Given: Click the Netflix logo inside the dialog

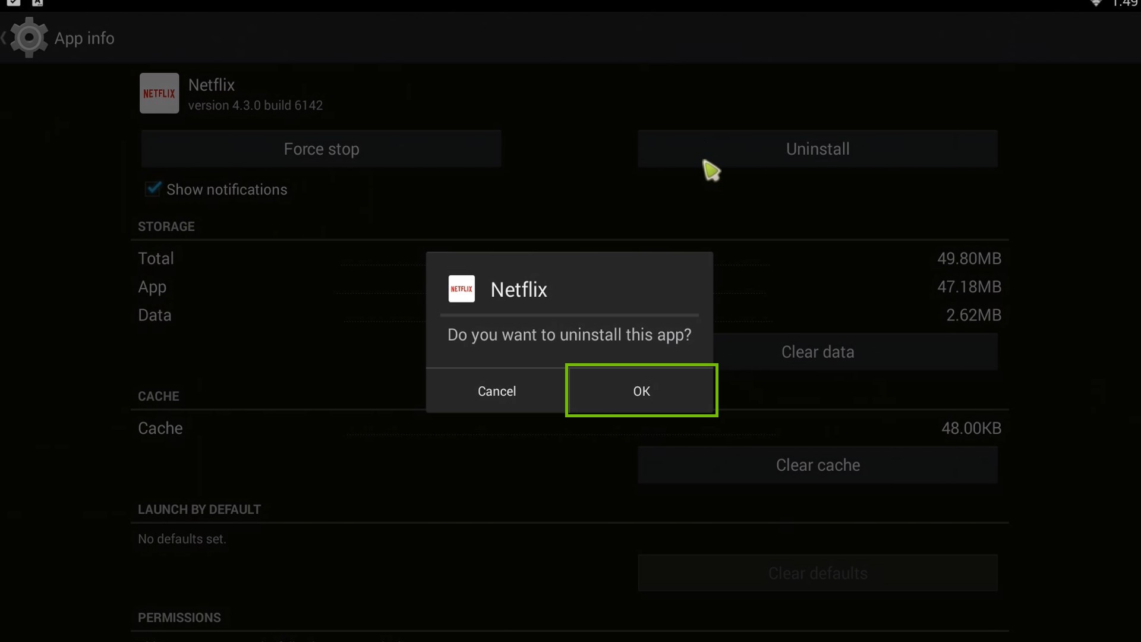Looking at the screenshot, I should click(x=461, y=289).
